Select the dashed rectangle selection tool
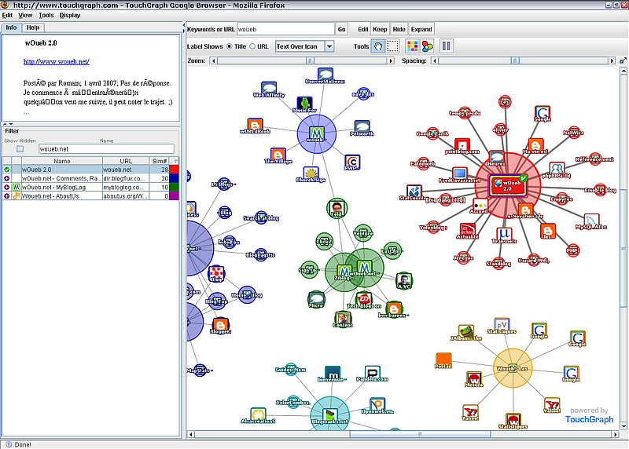This screenshot has width=629, height=449. pos(392,46)
